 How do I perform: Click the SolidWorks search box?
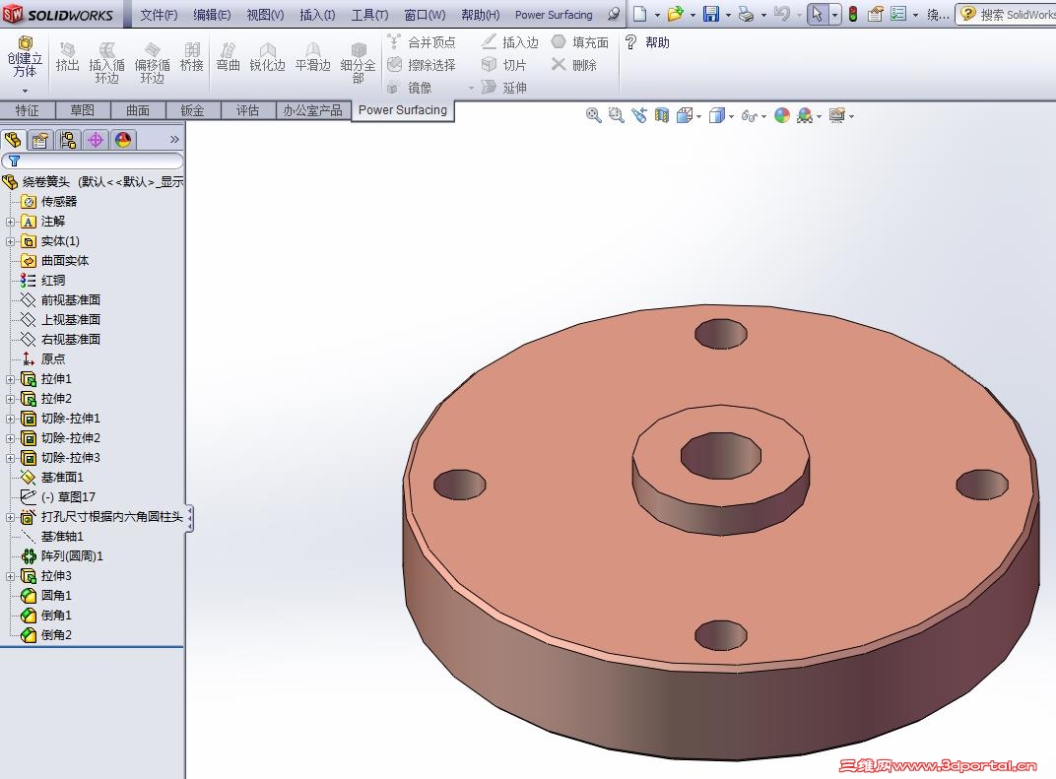tap(1007, 14)
